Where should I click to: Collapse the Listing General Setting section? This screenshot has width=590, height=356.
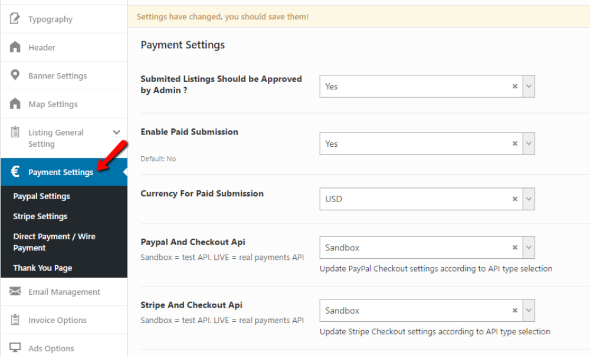(116, 133)
